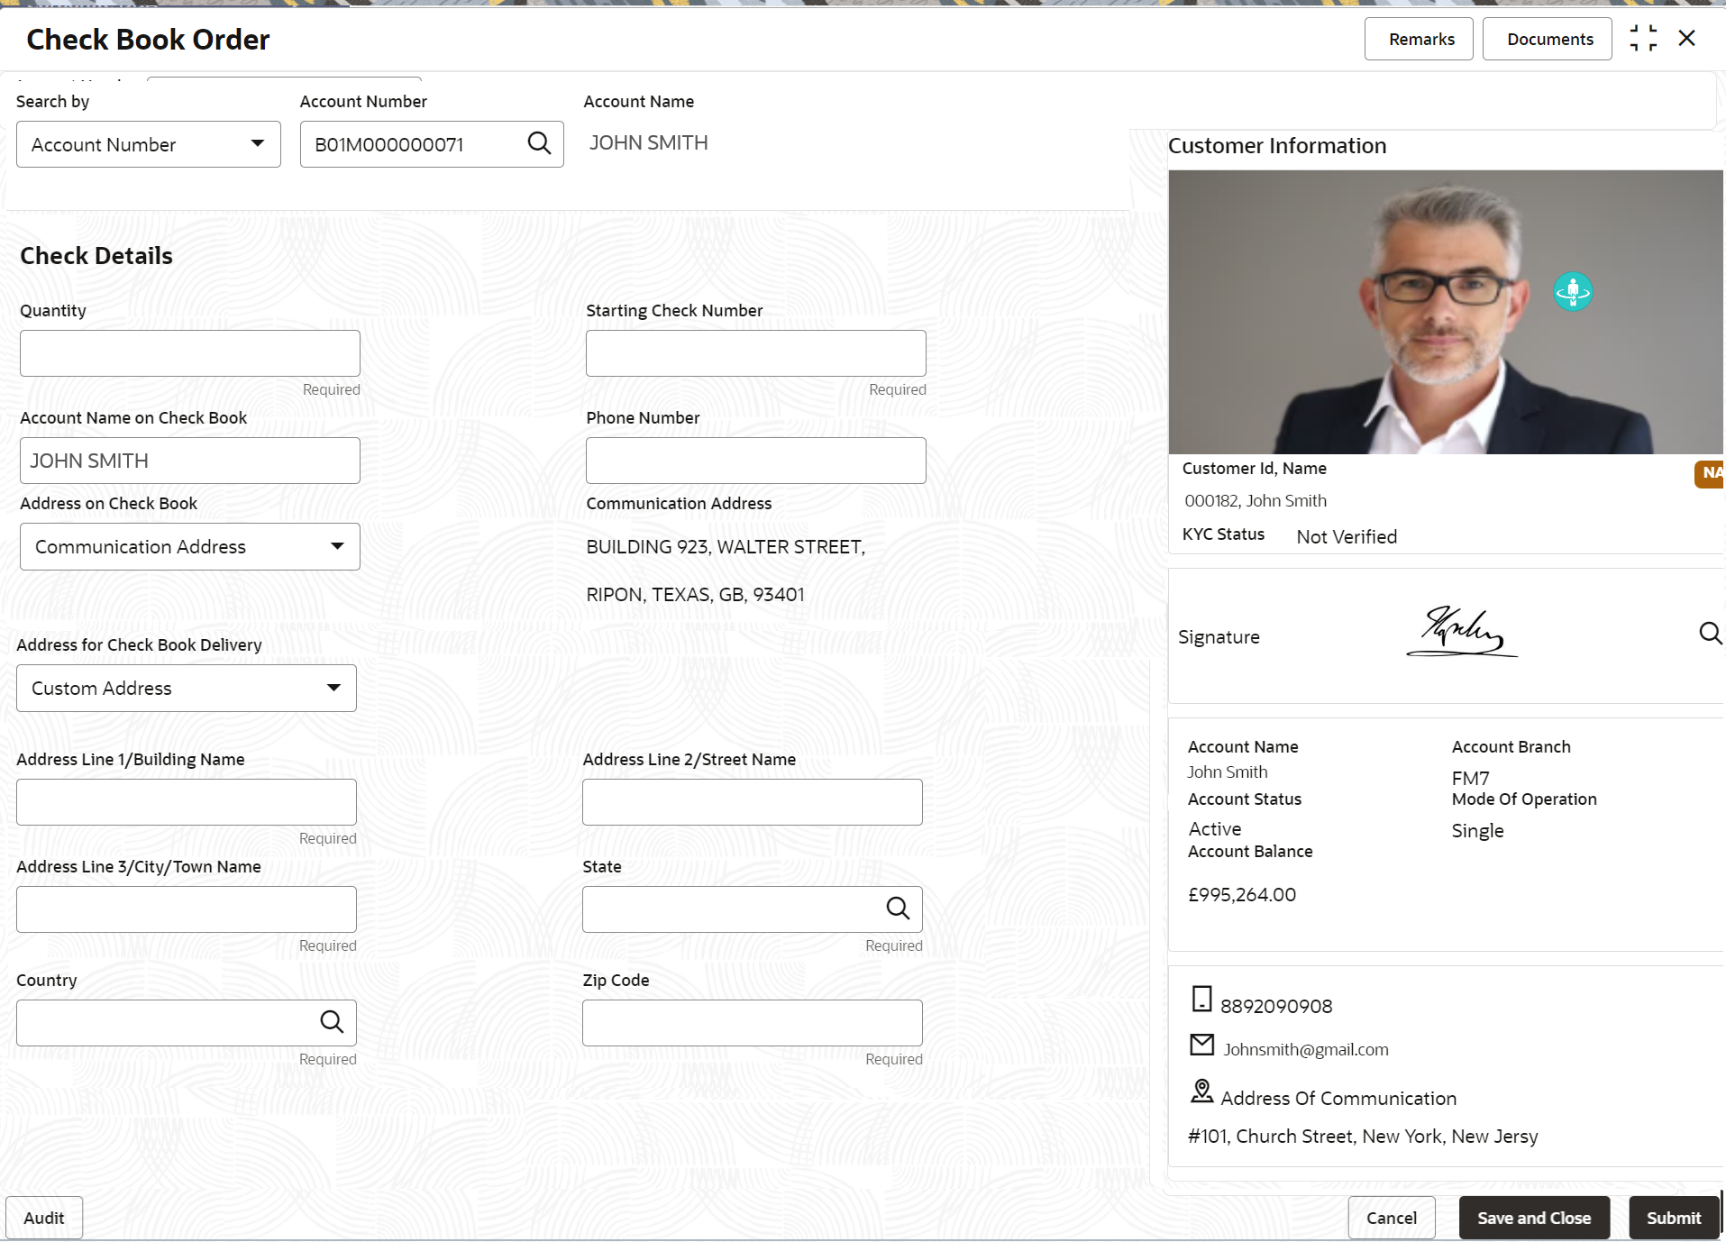Click the signature image

pos(1461,632)
